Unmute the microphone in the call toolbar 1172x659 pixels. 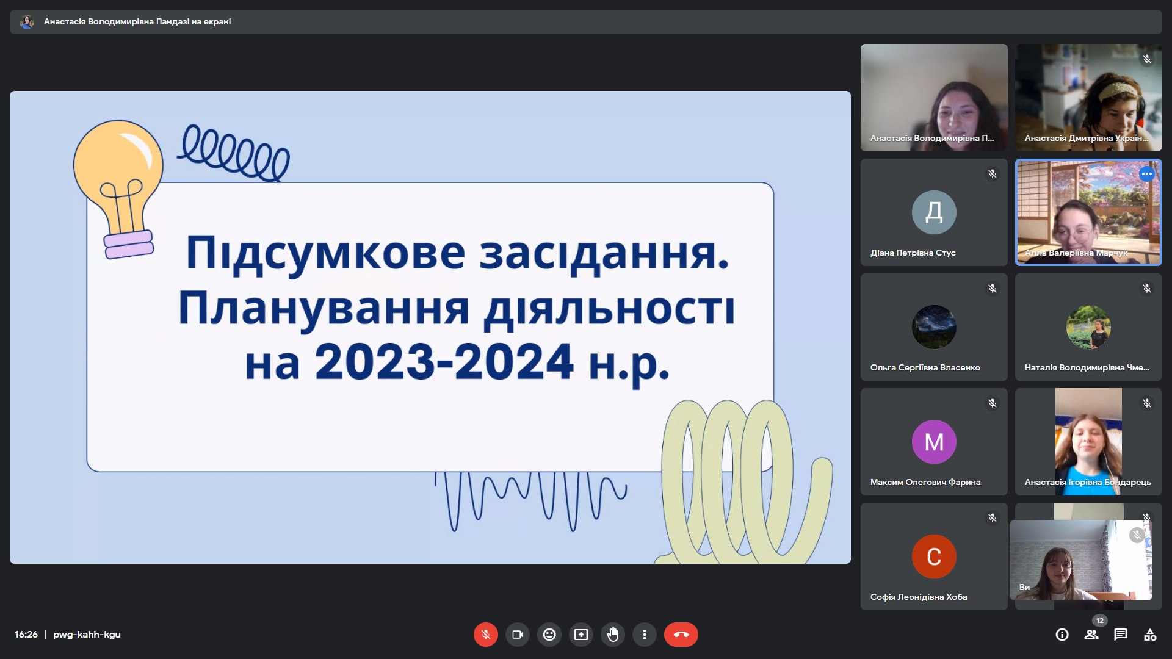486,635
